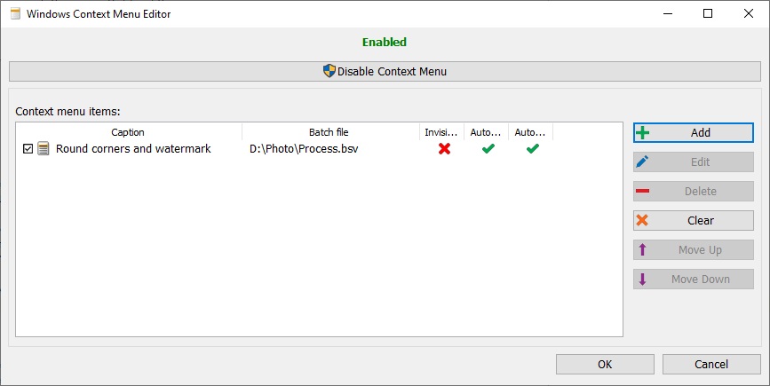Click the shield icon on Disable Context Menu
Screen dimensions: 770x386
tap(329, 71)
